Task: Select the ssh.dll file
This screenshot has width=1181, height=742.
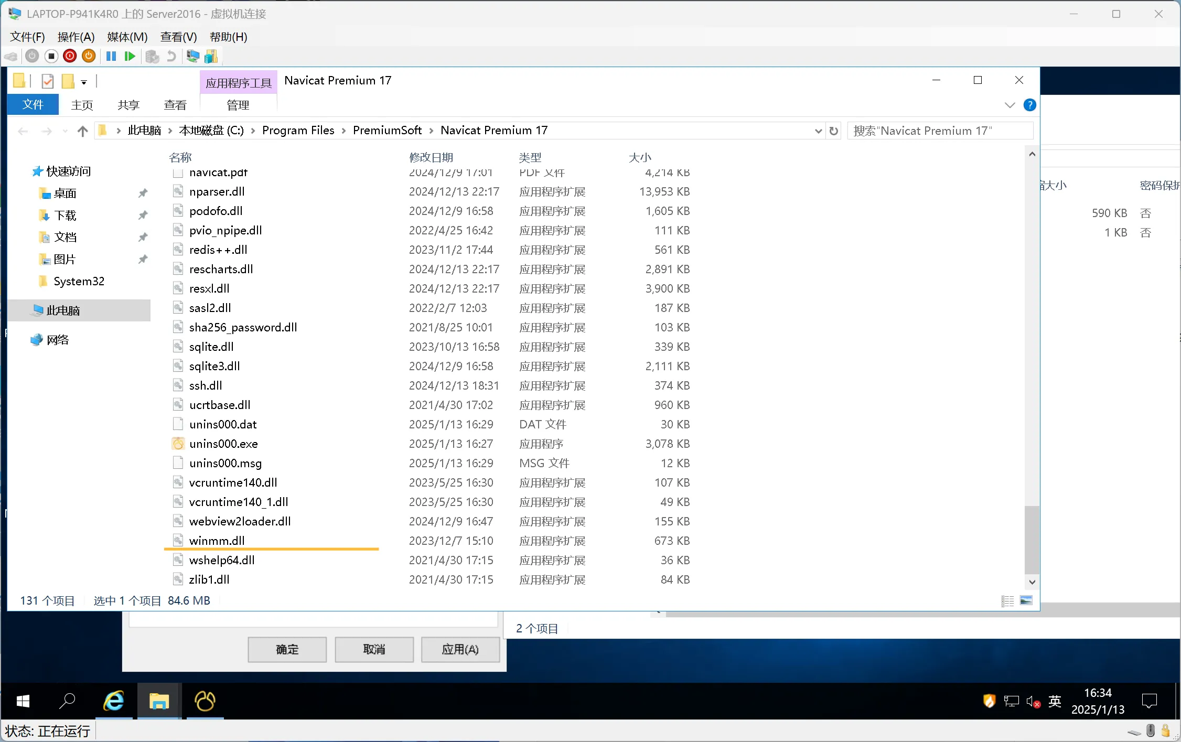Action: 206,385
